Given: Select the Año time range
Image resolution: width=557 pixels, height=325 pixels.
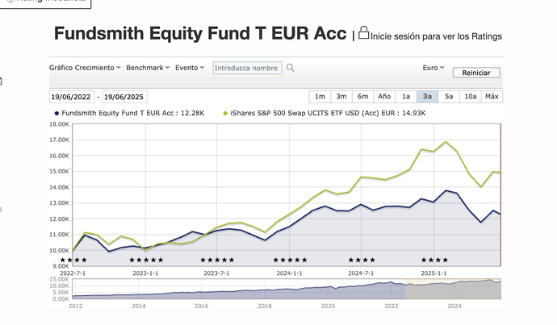Looking at the screenshot, I should click(384, 97).
